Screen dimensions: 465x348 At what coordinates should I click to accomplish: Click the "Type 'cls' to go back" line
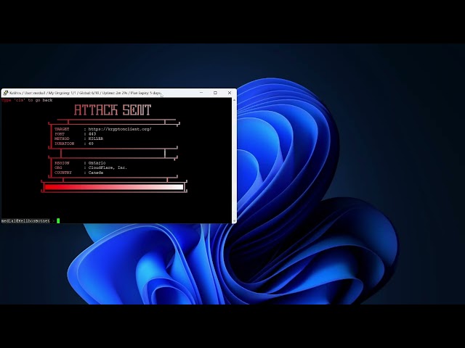click(27, 100)
